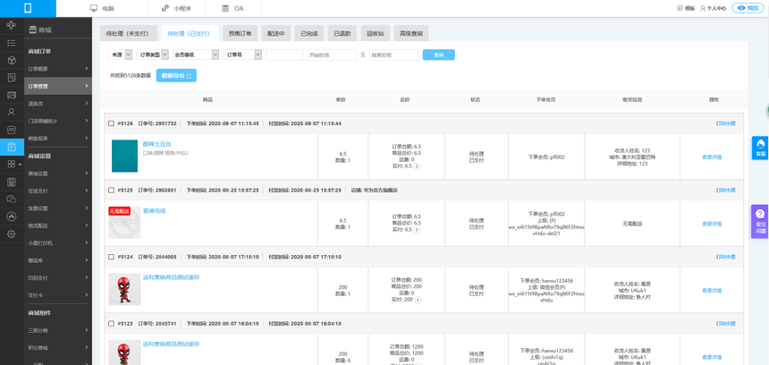Open the 会员等级 member level dropdown

tap(195, 55)
